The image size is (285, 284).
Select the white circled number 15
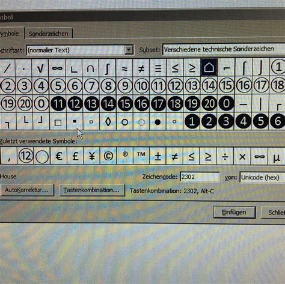click(x=227, y=86)
